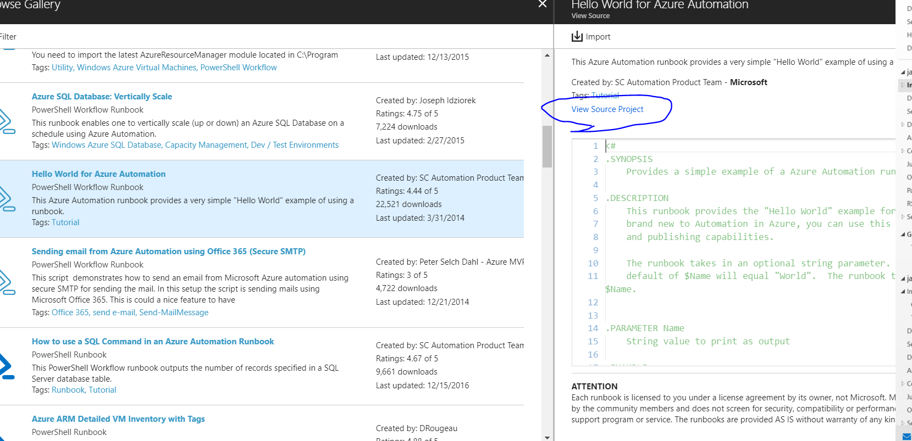Click the gallery list scroll-down arrow
The image size is (912, 441).
(x=547, y=437)
